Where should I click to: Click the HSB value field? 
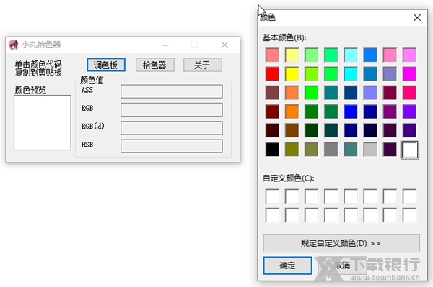coord(172,146)
